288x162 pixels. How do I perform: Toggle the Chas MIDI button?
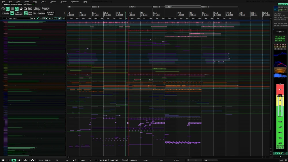26,13
